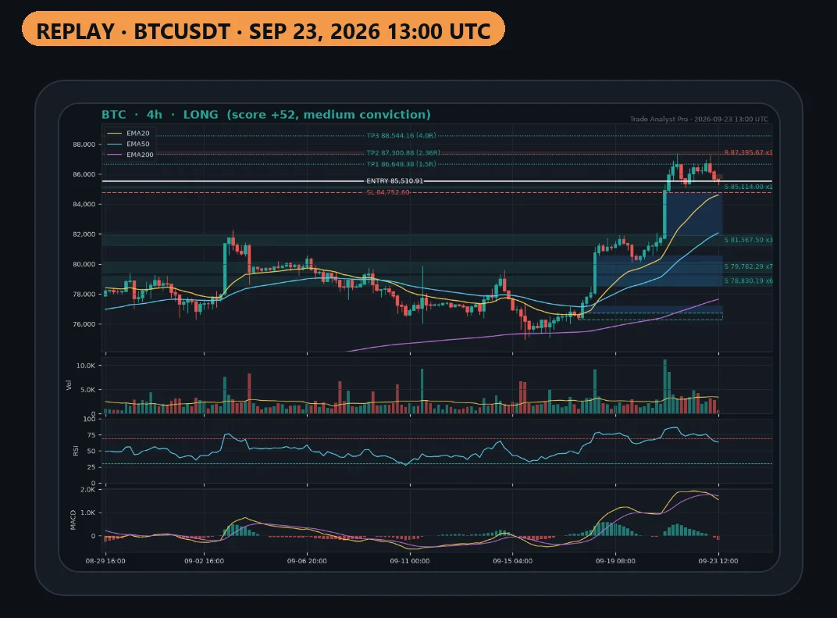Click the 5.0K volume axis tick
This screenshot has height=618, width=837.
pos(87,390)
